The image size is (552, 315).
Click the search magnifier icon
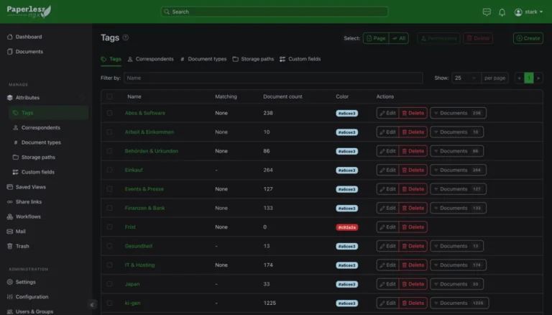tap(167, 12)
